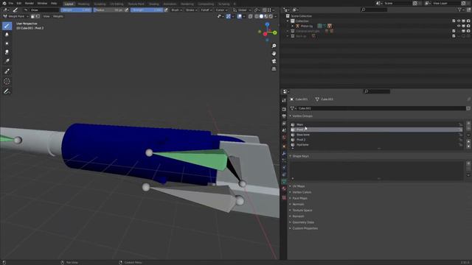Select the Draw weight paint tool

click(7, 26)
